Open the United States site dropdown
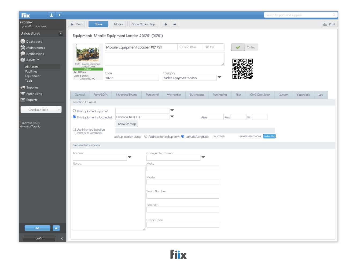357x268 pixels. [61, 33]
